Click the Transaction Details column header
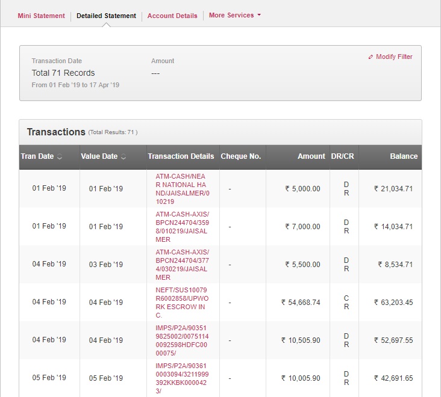The height and width of the screenshot is (397, 441). click(181, 156)
